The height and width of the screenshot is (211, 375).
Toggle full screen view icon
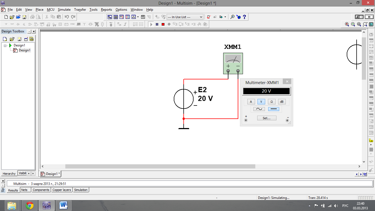[371, 24]
